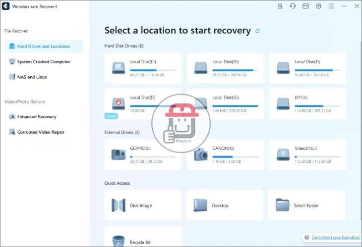362x247 pixels.
Task: Choose the Recycle Bin label
Action: (141, 243)
